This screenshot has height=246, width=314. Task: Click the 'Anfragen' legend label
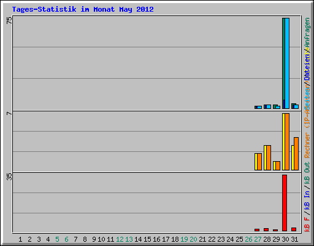307,33
